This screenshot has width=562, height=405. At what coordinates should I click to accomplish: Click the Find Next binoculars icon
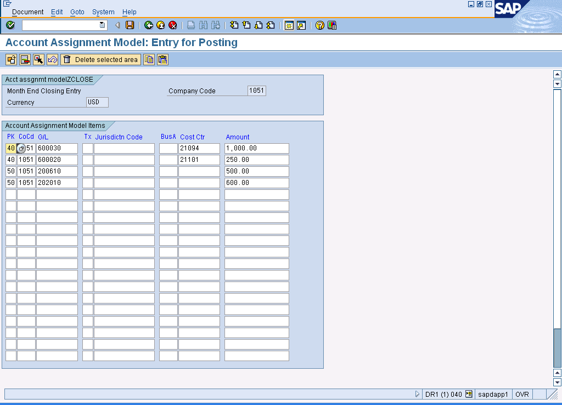[215, 25]
